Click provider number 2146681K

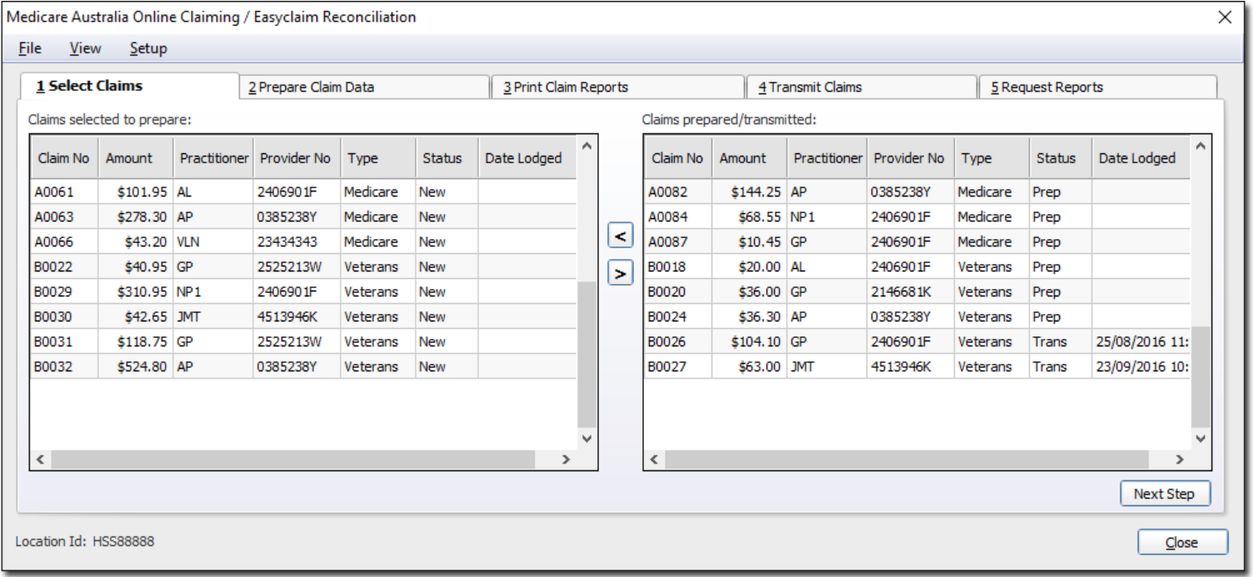[x=911, y=291]
